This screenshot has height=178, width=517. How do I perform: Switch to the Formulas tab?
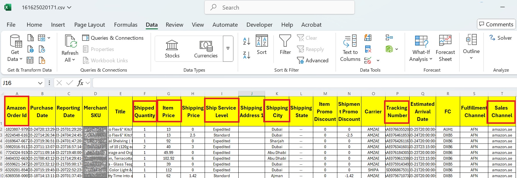coord(126,25)
